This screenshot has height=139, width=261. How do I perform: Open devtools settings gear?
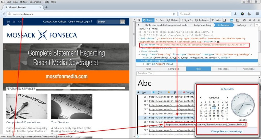(x=244, y=20)
